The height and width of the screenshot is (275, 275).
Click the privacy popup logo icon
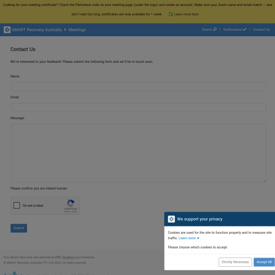point(171,219)
